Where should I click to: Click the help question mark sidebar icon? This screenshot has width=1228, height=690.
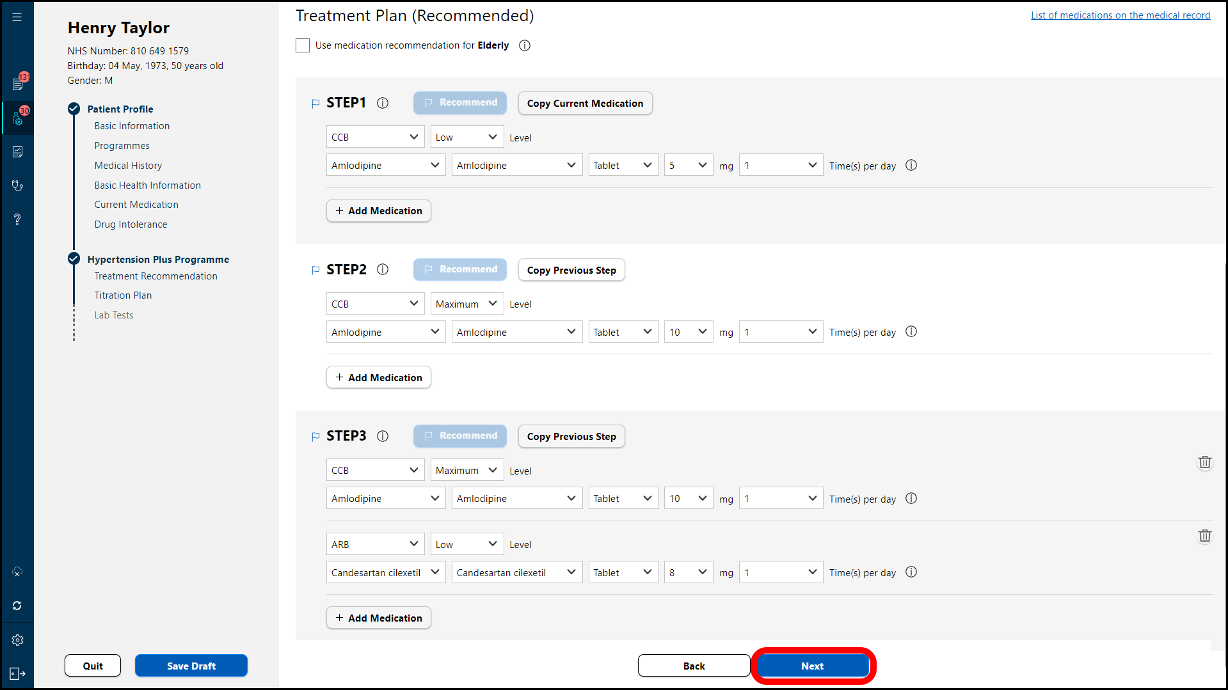tap(17, 219)
